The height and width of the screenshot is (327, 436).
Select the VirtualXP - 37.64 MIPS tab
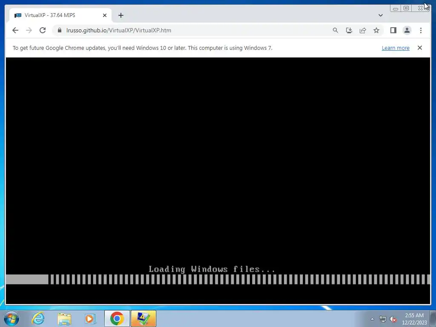coord(60,15)
